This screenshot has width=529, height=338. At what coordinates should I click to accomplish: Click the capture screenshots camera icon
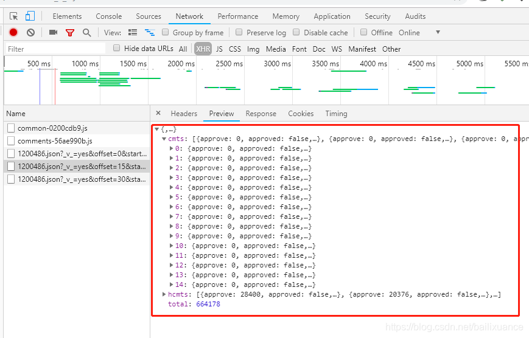coord(54,32)
